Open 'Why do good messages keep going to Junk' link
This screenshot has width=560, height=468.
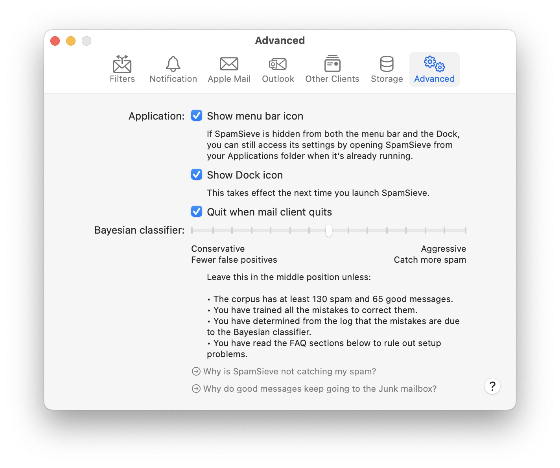tap(320, 389)
